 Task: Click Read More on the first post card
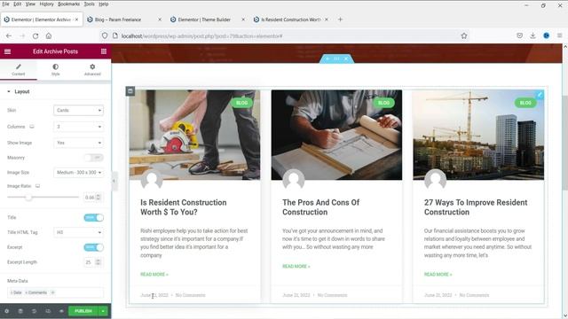[154, 275]
